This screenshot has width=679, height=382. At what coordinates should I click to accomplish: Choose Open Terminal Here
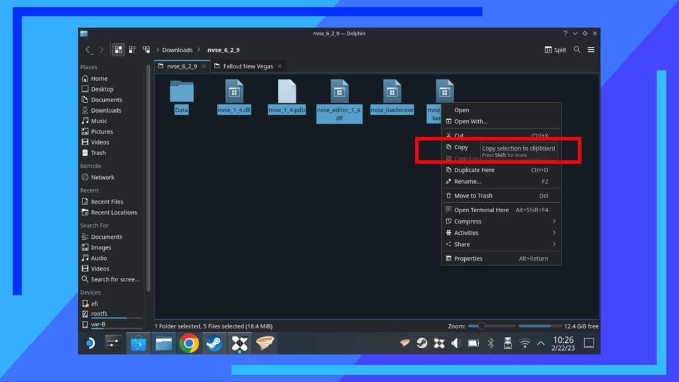click(501, 210)
